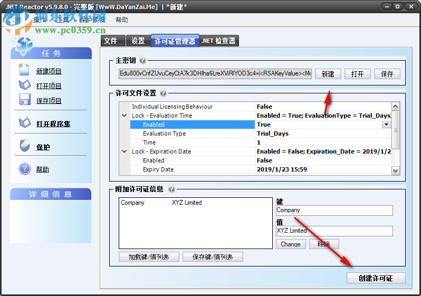
Task: Click the New Project page icon
Action: pyautogui.click(x=24, y=70)
